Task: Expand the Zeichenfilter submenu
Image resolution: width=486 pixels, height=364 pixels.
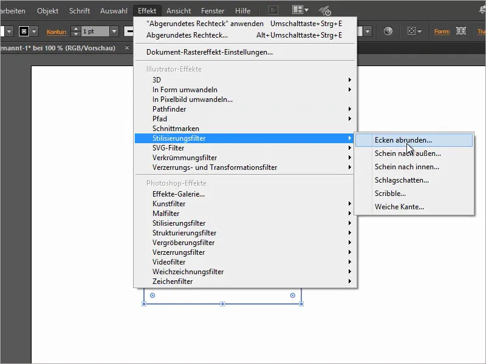Action: 245,281
